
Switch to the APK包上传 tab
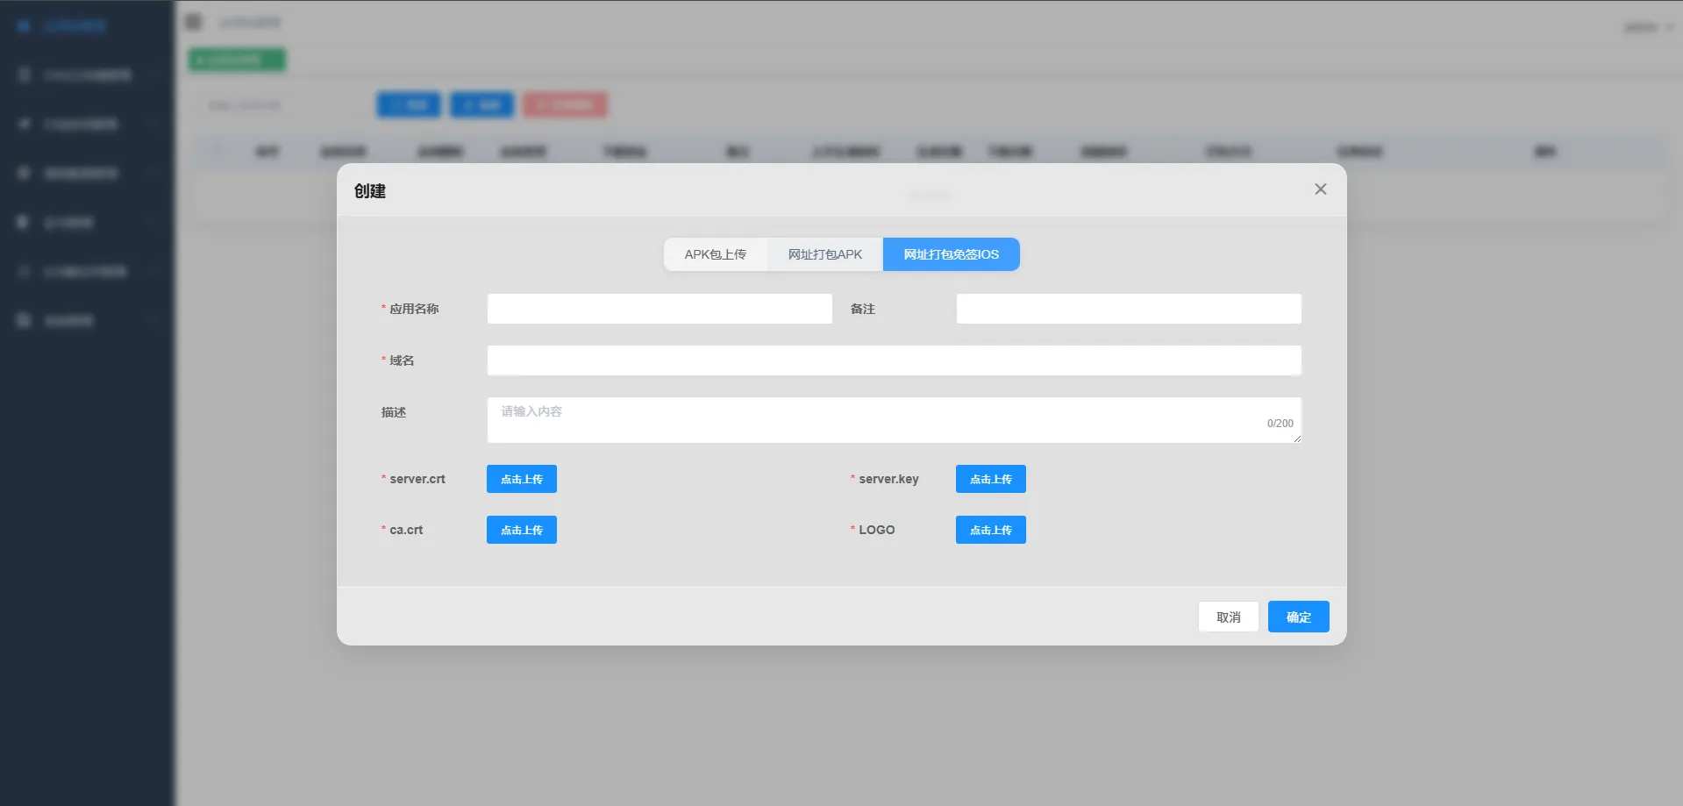716,254
